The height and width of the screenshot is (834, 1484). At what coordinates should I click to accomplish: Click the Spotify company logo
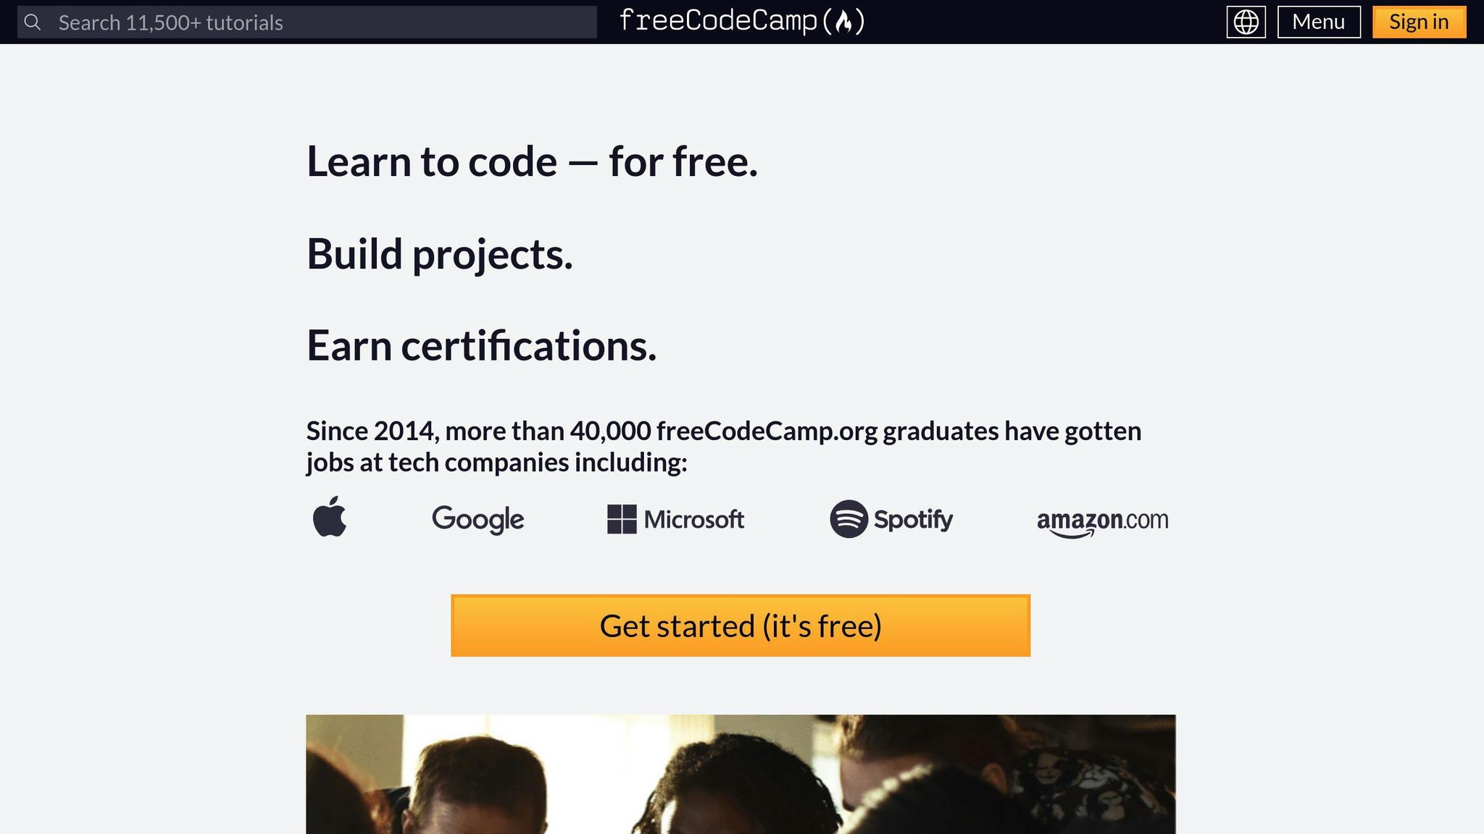892,519
